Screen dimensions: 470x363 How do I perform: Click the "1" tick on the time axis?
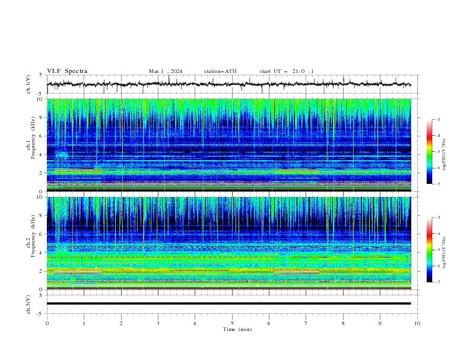pos(84,323)
